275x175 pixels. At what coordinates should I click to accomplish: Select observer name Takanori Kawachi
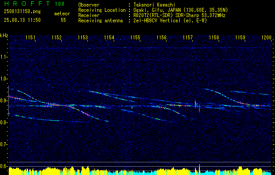pyautogui.click(x=153, y=5)
